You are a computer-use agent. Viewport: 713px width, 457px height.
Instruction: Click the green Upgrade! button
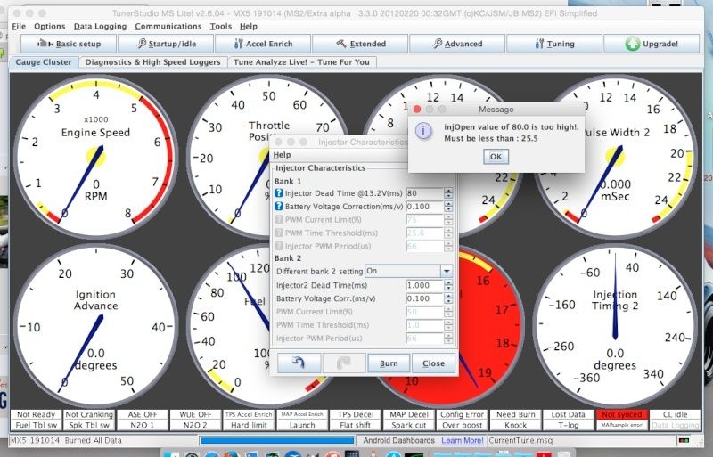(x=652, y=44)
